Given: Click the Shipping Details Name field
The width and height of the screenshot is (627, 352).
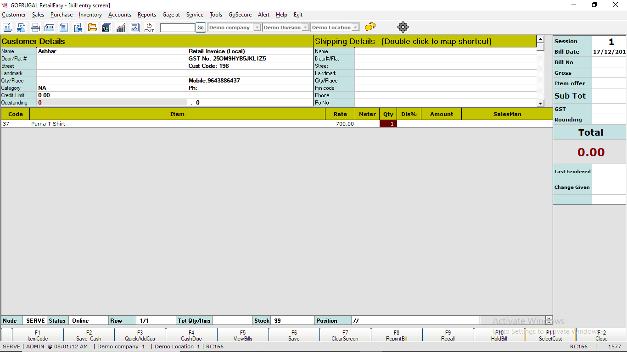Looking at the screenshot, I should (x=445, y=51).
